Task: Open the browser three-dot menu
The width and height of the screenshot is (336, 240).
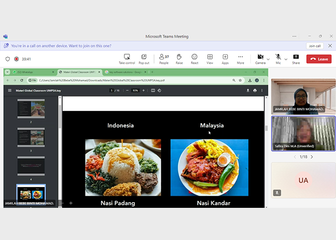Action: tap(264, 80)
